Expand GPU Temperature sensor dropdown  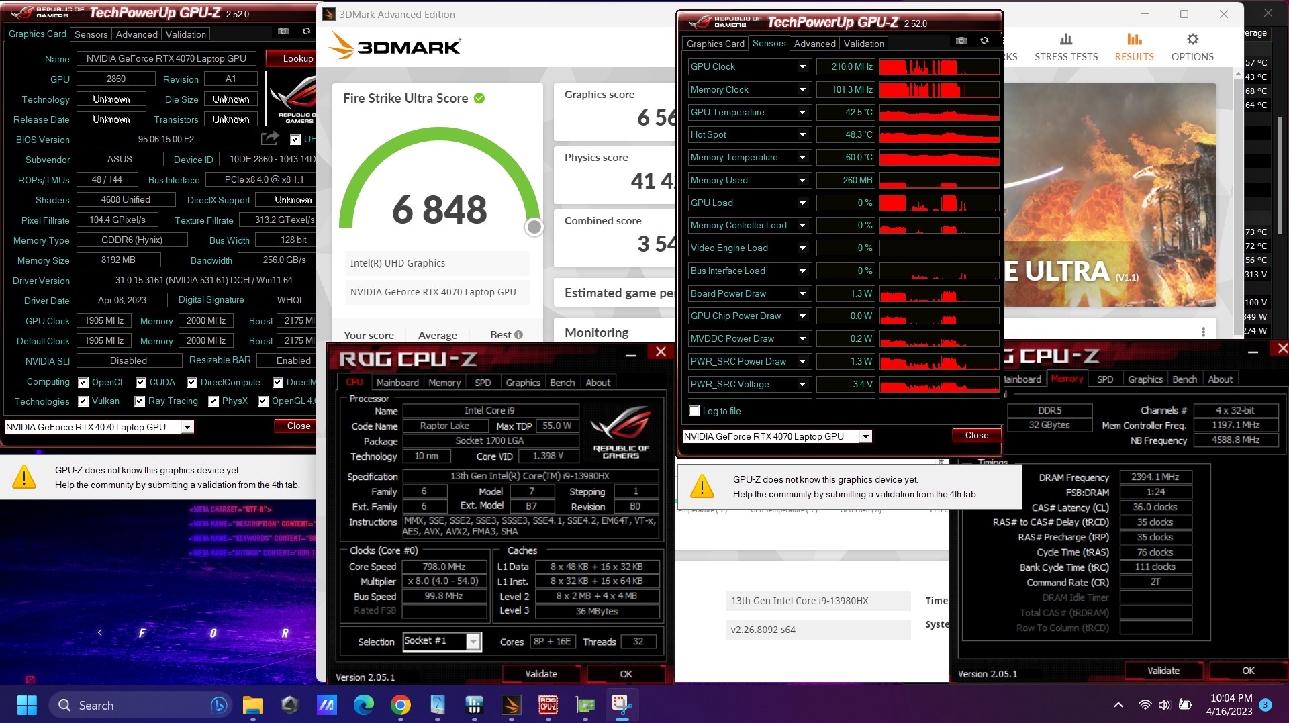click(802, 112)
